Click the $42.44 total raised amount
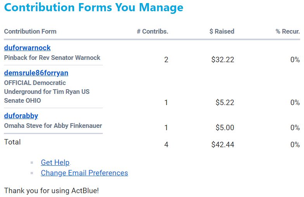The height and width of the screenshot is (197, 304). click(x=223, y=145)
